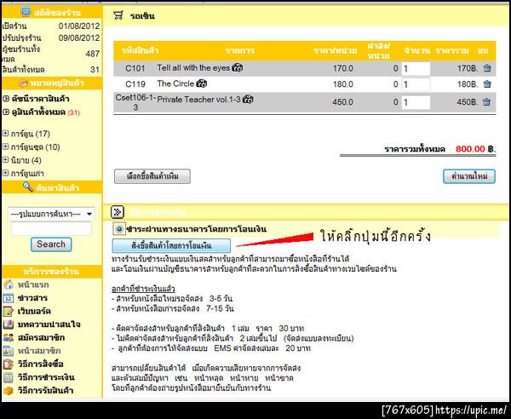Click the monitor icon in สถิติของร้าน header
The height and width of the screenshot is (419, 511).
click(x=26, y=12)
